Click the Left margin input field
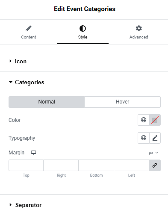The image size is (168, 213). (x=131, y=165)
